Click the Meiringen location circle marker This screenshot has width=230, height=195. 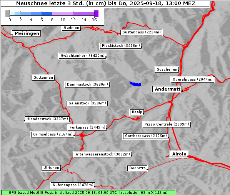coord(12,35)
